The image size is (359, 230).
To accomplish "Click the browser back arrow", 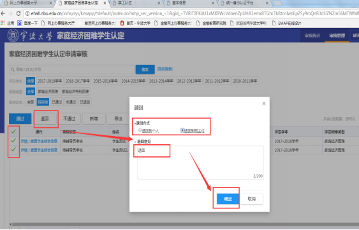I will coord(3,14).
